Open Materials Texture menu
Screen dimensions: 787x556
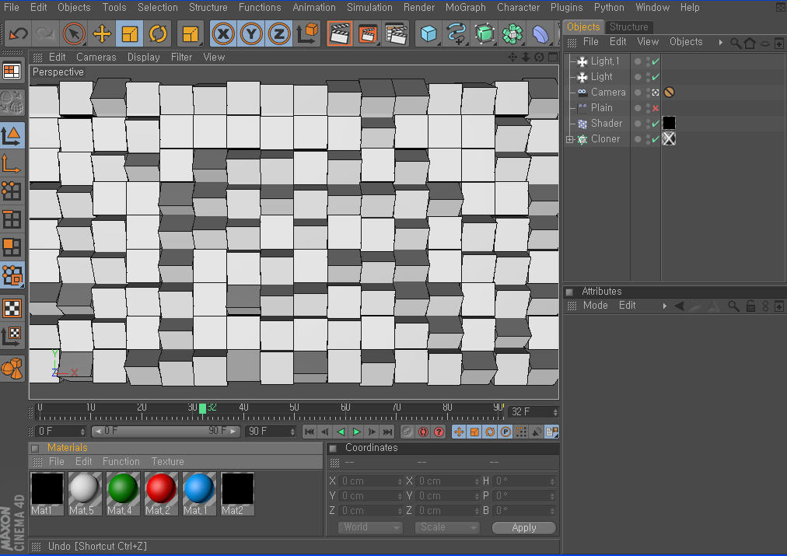[x=168, y=462]
